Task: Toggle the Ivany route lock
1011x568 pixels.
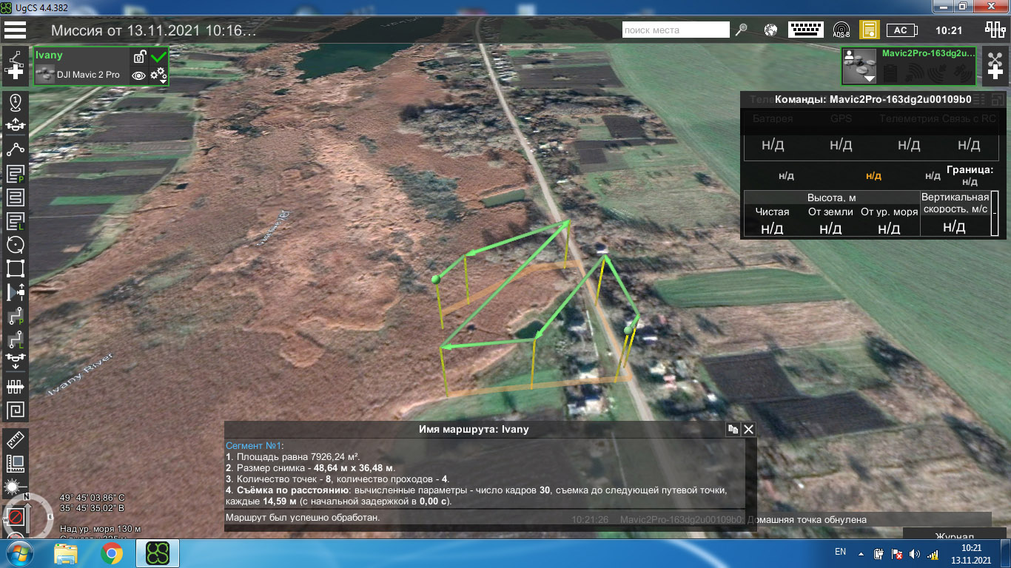Action: (138, 57)
